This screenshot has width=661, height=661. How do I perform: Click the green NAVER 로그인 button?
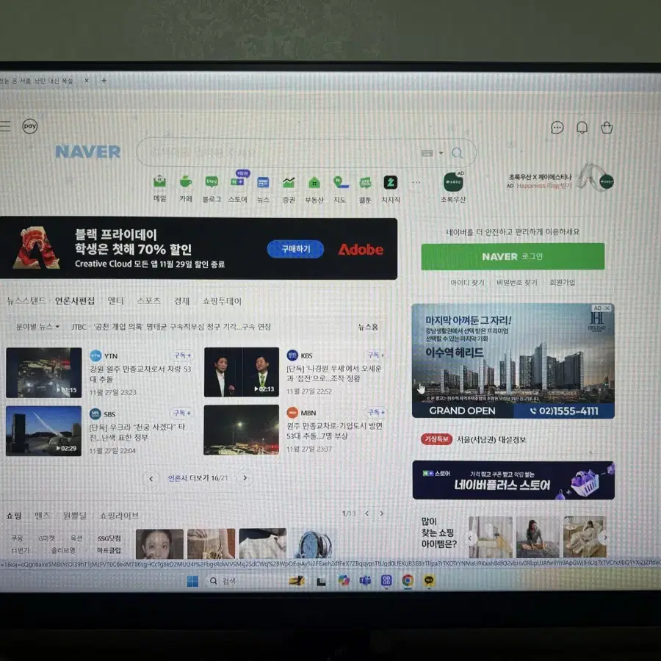point(513,256)
